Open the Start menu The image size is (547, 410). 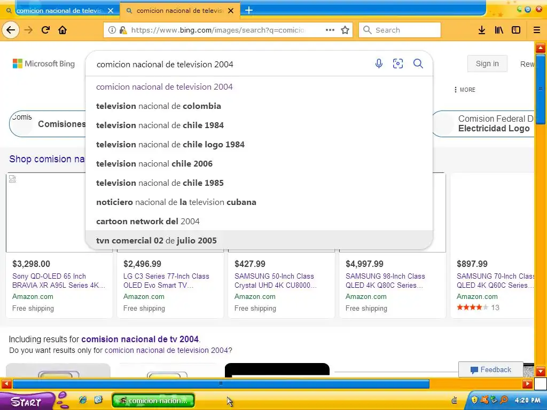(x=27, y=401)
